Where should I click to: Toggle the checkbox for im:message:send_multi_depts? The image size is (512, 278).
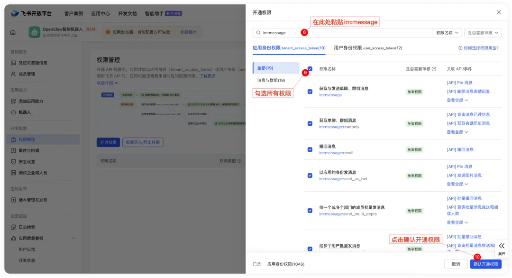[310, 211]
